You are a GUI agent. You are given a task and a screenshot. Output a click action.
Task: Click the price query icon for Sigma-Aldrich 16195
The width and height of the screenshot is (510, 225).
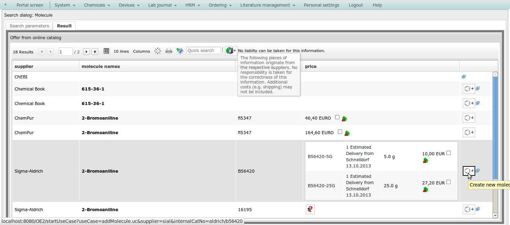(310, 209)
